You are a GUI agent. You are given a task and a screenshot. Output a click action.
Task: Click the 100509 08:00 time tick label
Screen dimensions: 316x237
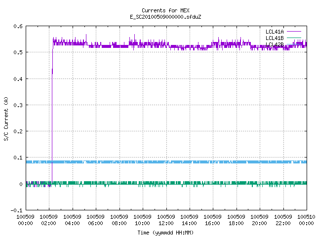click(119, 220)
